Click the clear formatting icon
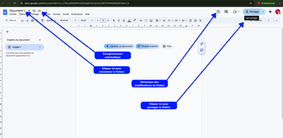This screenshot has width=283, height=138. tap(200, 20)
